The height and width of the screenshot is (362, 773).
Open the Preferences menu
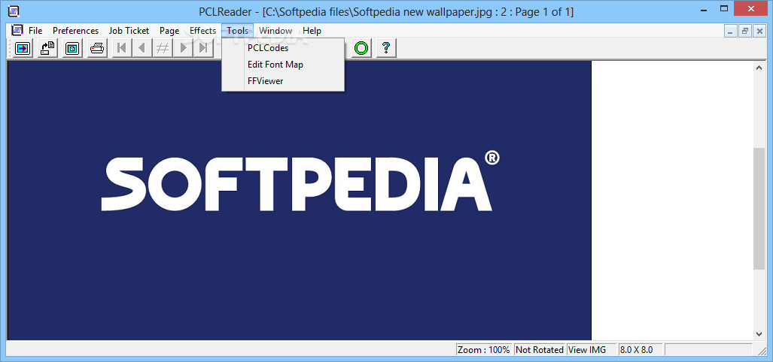(x=75, y=31)
